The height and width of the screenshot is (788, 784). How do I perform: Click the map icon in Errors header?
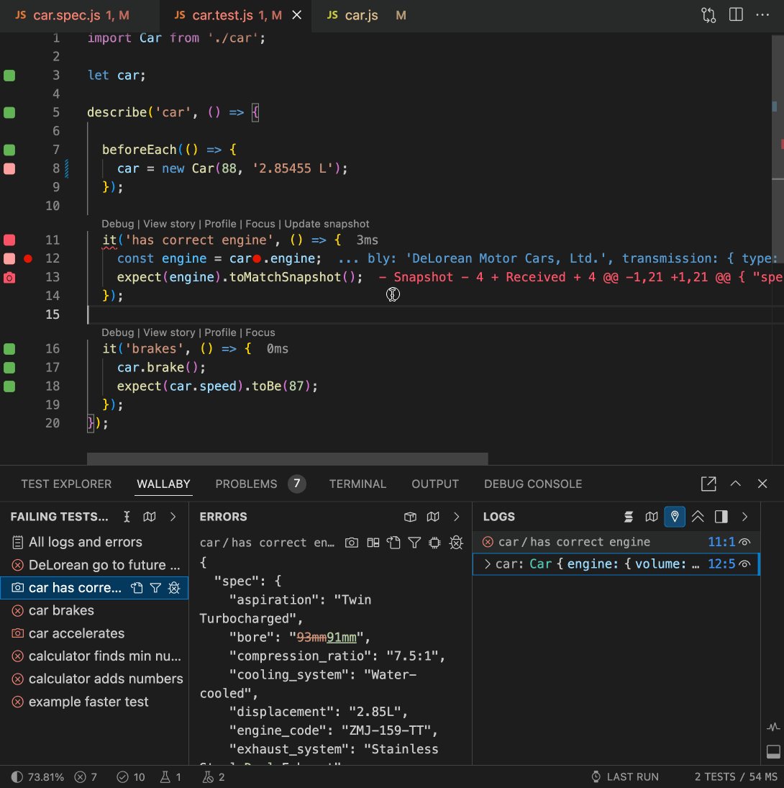pyautogui.click(x=433, y=517)
